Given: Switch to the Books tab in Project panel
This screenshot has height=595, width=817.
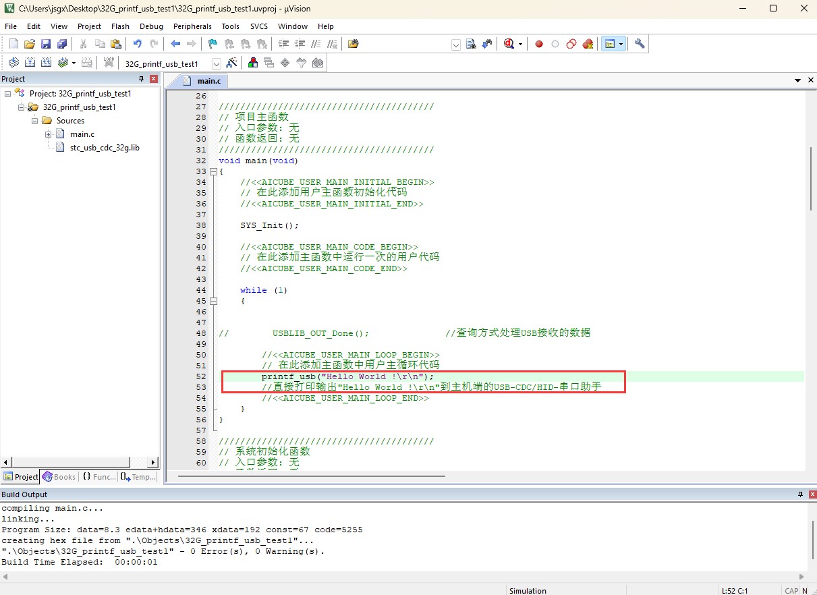Looking at the screenshot, I should (x=59, y=477).
